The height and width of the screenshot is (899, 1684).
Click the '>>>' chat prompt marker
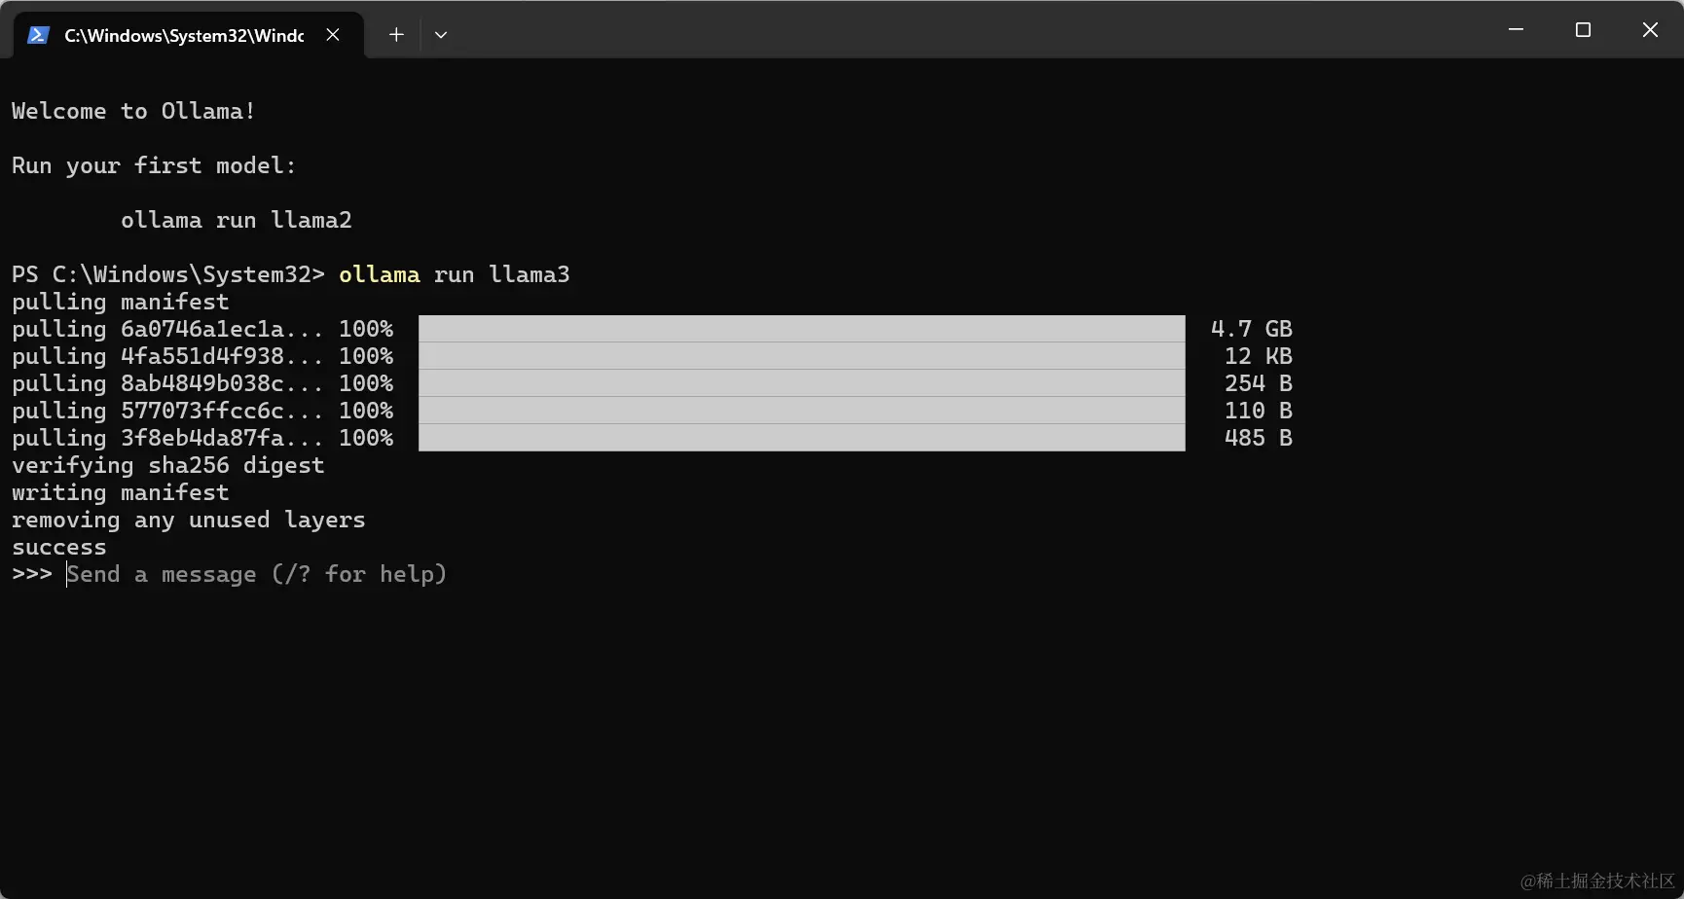32,574
